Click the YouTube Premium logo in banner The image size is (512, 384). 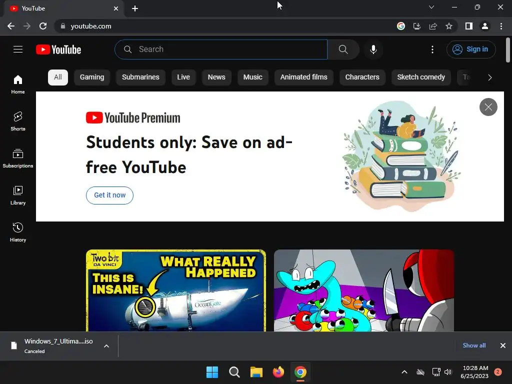pos(133,118)
